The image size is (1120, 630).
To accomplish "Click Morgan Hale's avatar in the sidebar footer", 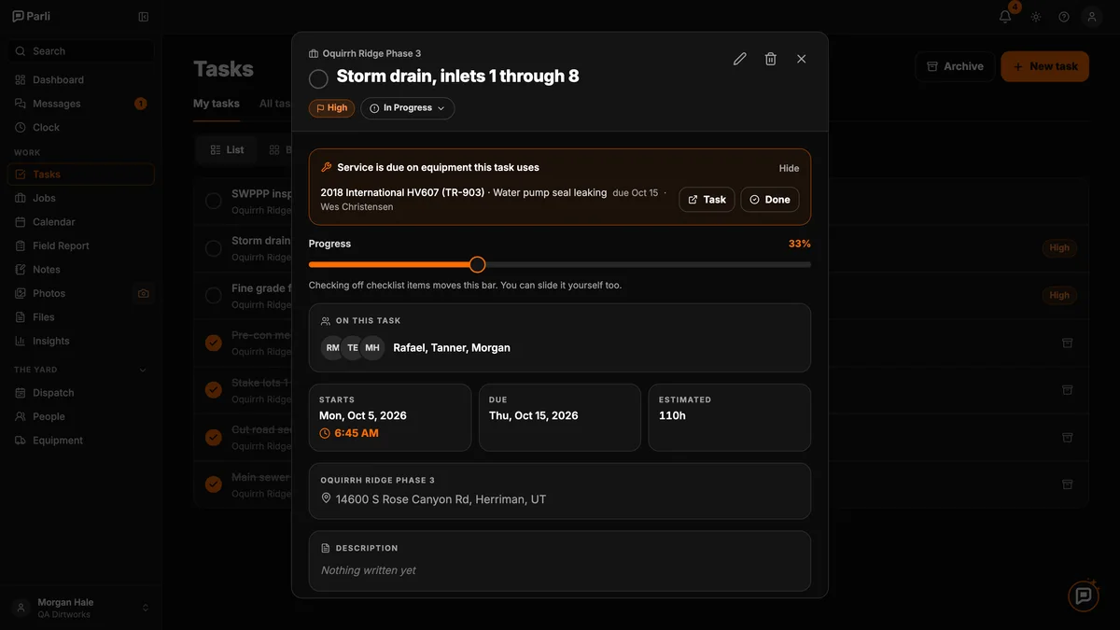I will click(21, 608).
